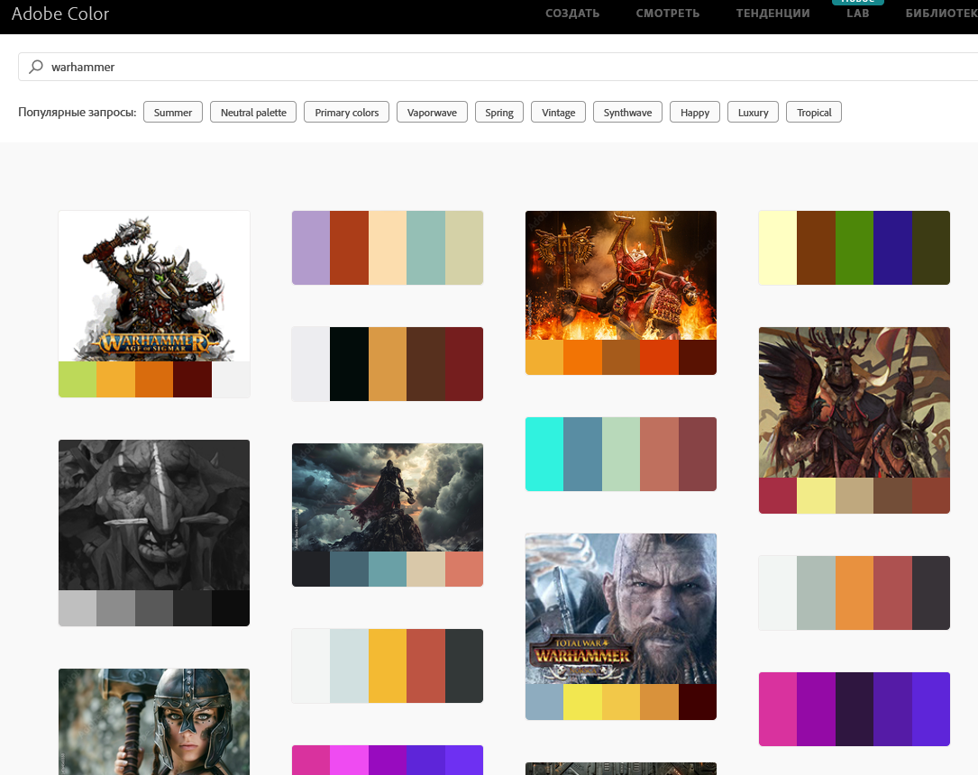Open the СМОТРЕТЬ menu item
Image resolution: width=978 pixels, height=775 pixels.
click(x=667, y=14)
